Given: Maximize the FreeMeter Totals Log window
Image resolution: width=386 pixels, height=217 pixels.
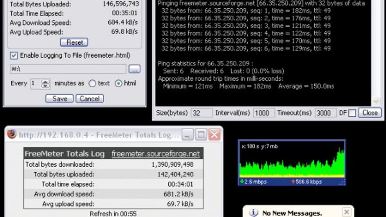Looking at the screenshot, I should 201,135.
